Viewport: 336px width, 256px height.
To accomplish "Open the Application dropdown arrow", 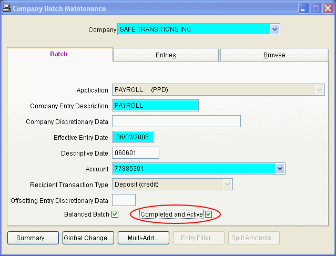I will point(319,90).
